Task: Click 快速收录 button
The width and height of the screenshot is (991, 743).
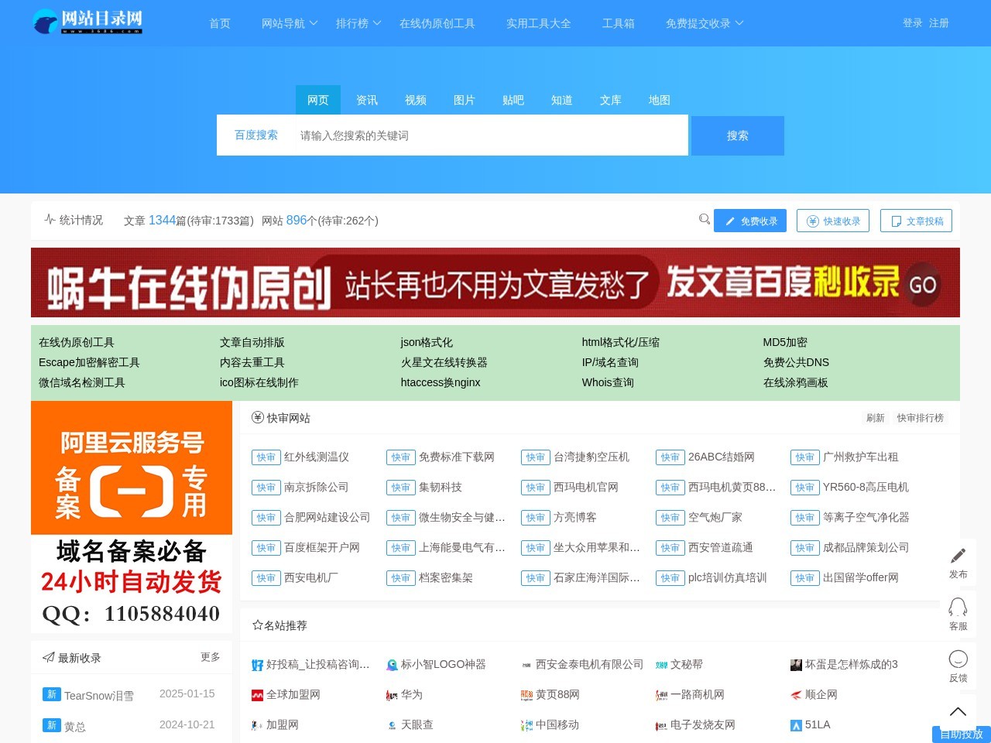Action: (833, 221)
